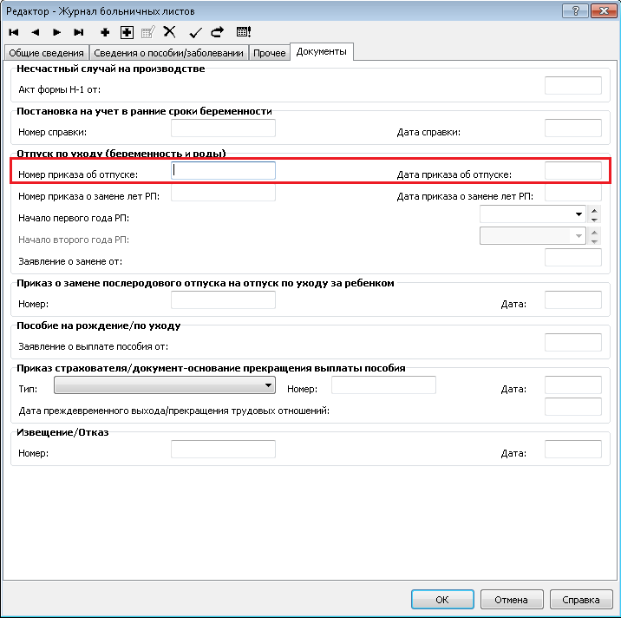Screen dimensions: 621x618
Task: Add a new record with plus icon
Action: 105,32
